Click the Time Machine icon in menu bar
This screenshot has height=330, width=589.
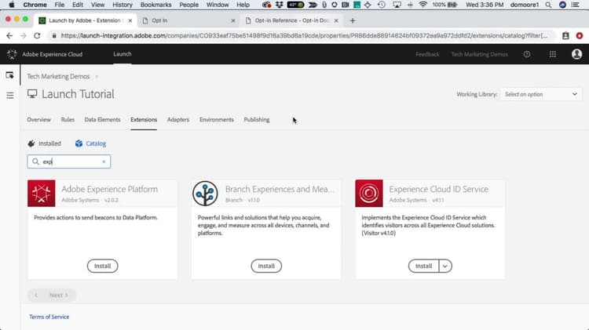click(382, 5)
